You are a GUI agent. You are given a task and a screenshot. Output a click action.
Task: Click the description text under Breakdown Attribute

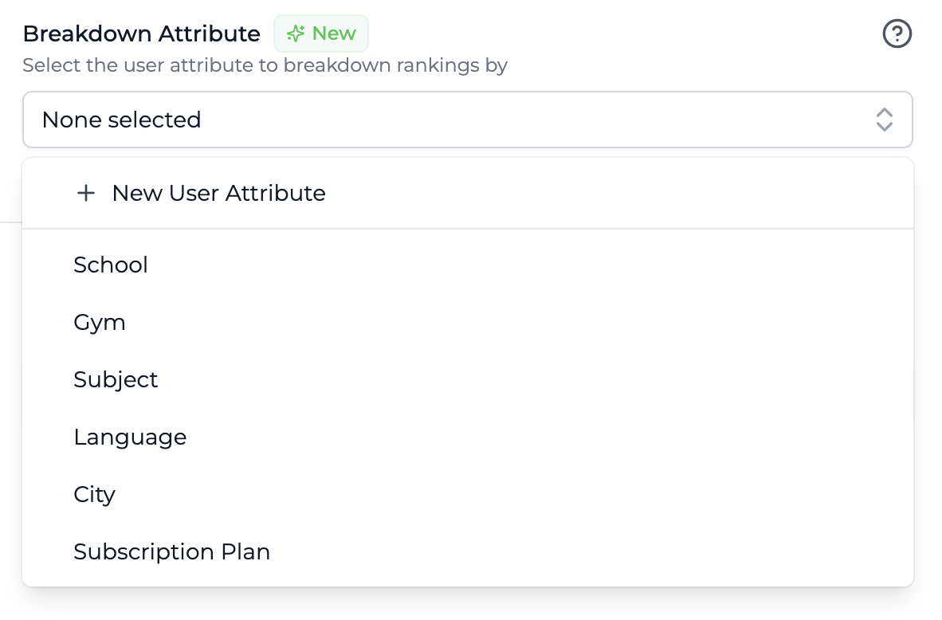click(x=265, y=65)
